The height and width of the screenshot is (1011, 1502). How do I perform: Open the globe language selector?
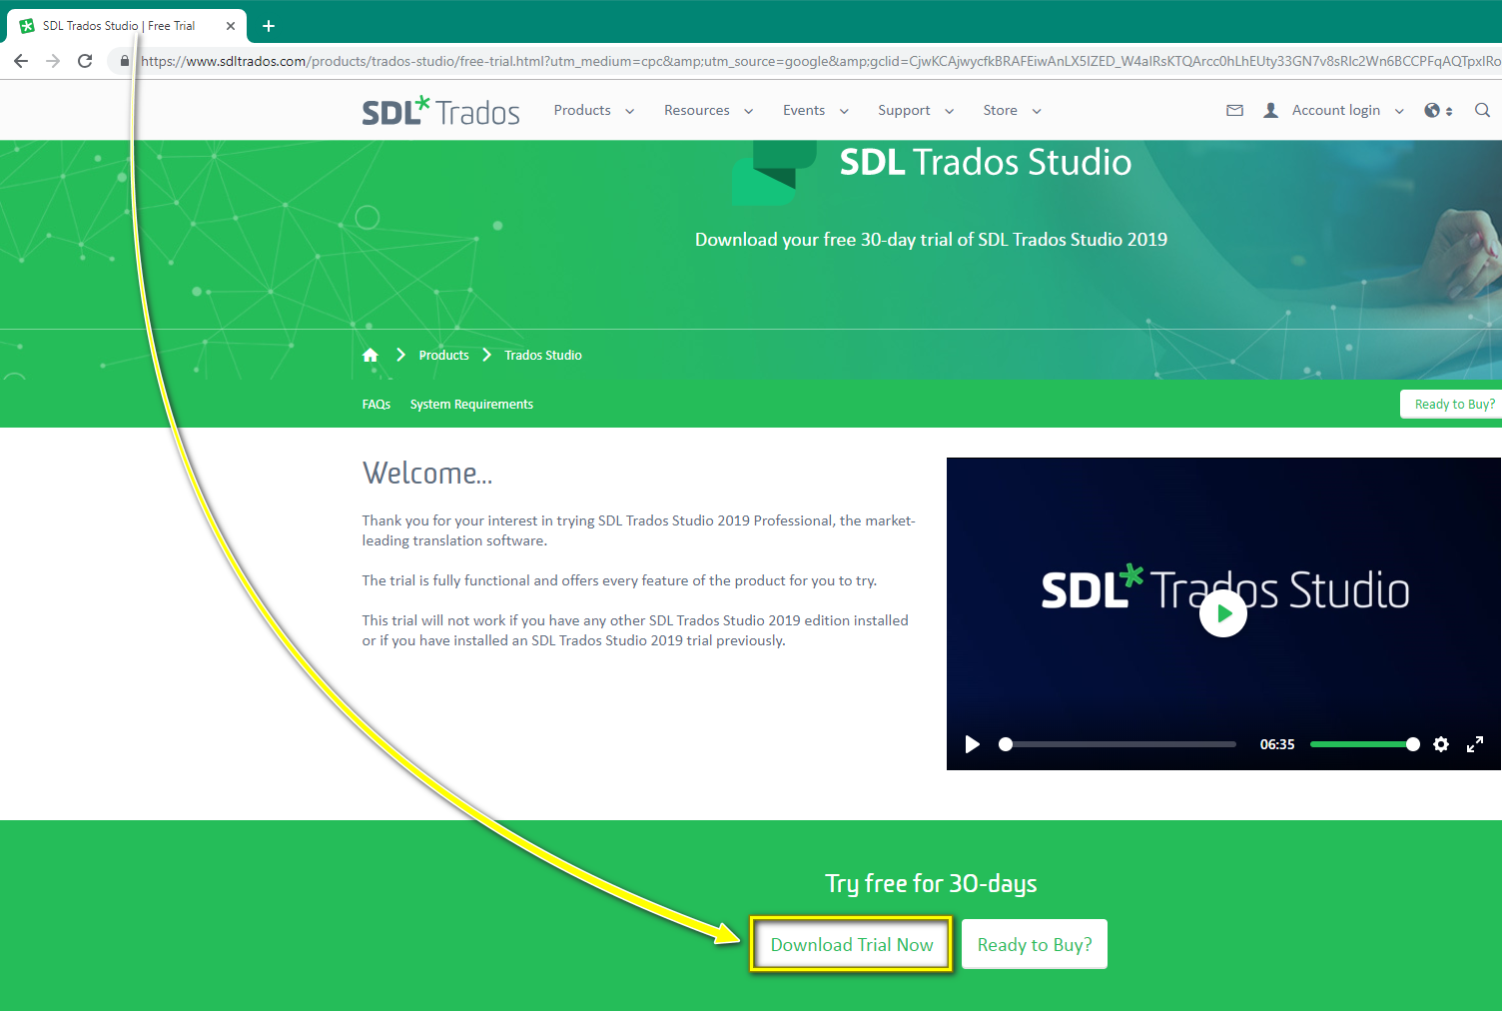tap(1438, 111)
